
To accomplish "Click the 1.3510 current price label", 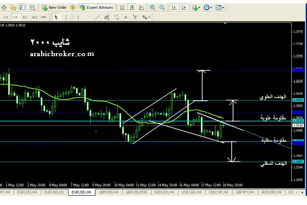I will coord(298,126).
